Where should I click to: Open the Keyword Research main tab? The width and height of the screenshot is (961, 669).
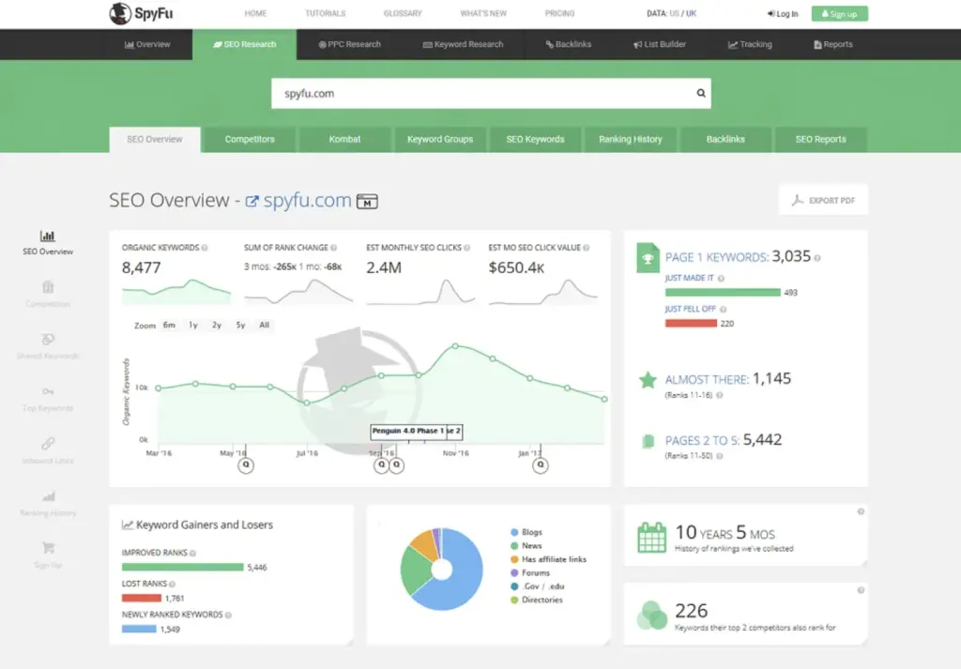tap(463, 44)
